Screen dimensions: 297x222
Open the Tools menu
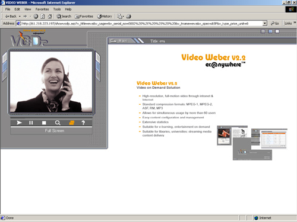coord(57,9)
